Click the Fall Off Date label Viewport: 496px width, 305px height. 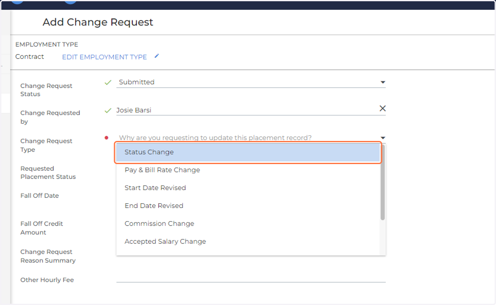(x=40, y=195)
